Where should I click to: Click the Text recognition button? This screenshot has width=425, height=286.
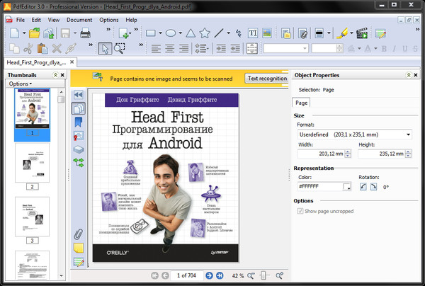[x=266, y=79]
